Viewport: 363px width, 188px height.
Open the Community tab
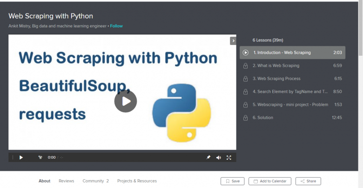point(95,181)
